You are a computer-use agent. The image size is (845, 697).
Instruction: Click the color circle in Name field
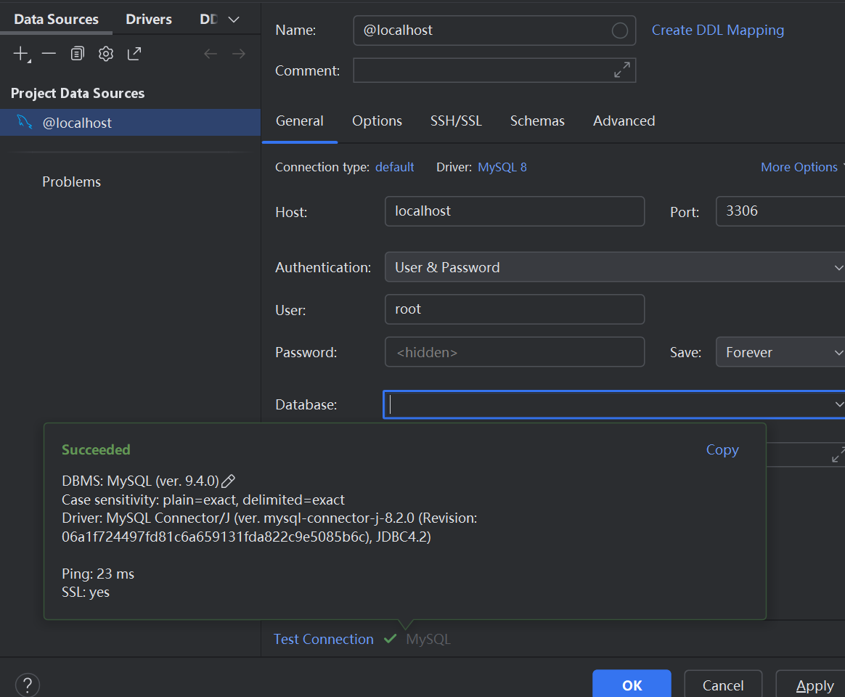tap(620, 30)
